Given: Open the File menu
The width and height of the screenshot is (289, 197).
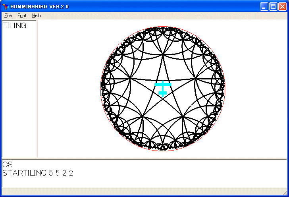Looking at the screenshot, I should click(x=8, y=15).
